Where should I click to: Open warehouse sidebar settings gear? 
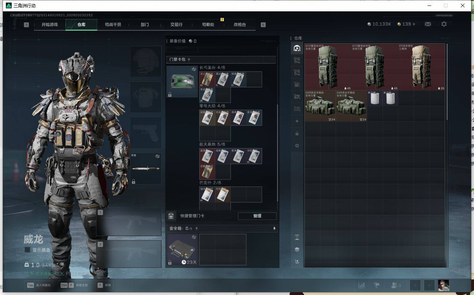(x=297, y=145)
